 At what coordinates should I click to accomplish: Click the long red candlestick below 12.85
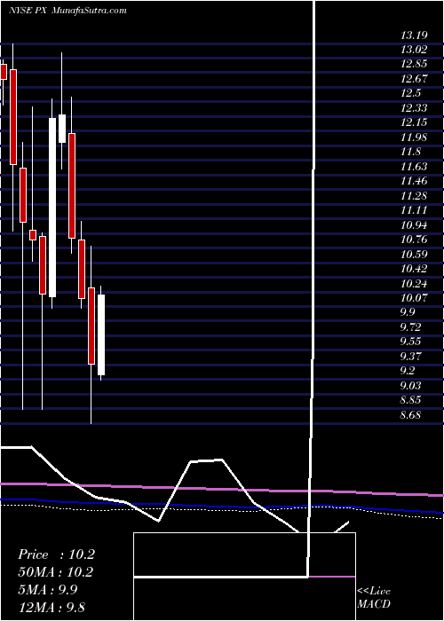point(13,117)
